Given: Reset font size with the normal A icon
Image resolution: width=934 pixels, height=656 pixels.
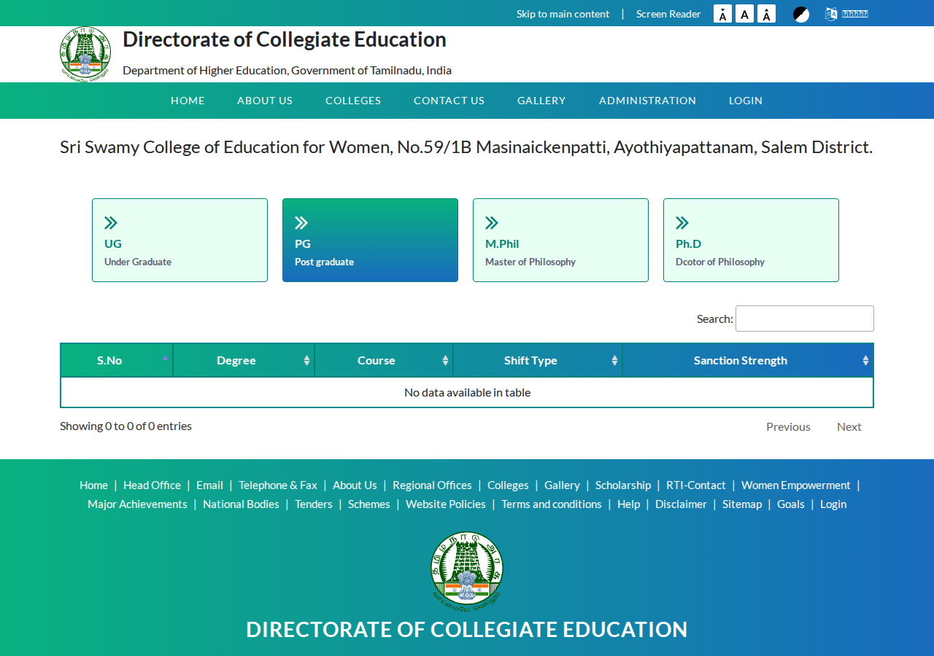Looking at the screenshot, I should (744, 14).
